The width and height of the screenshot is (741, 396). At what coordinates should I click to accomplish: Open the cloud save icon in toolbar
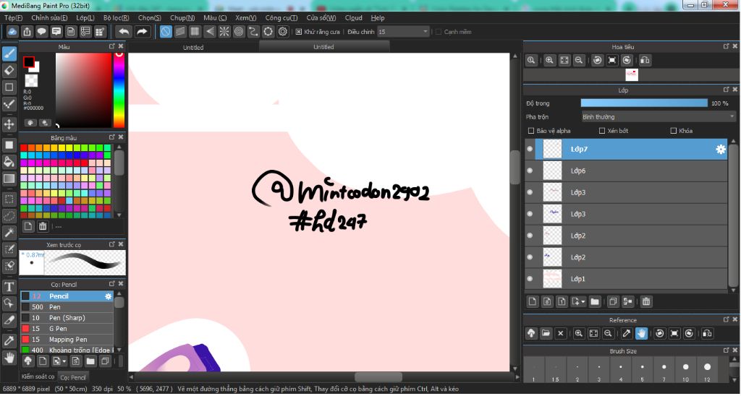coord(12,32)
